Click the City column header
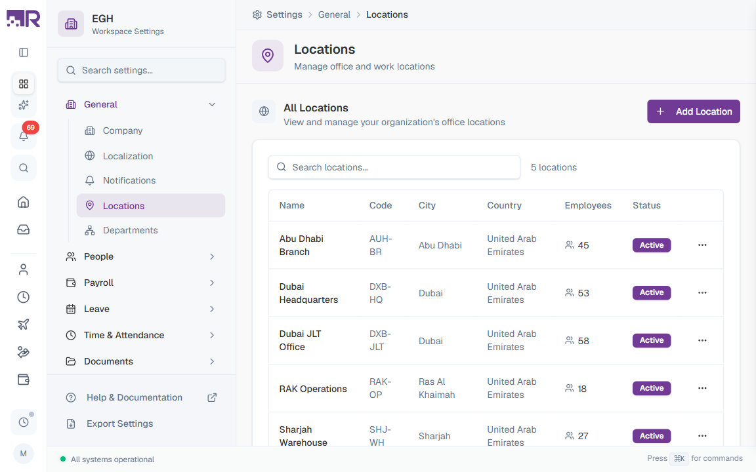Image resolution: width=756 pixels, height=472 pixels. [x=427, y=206]
